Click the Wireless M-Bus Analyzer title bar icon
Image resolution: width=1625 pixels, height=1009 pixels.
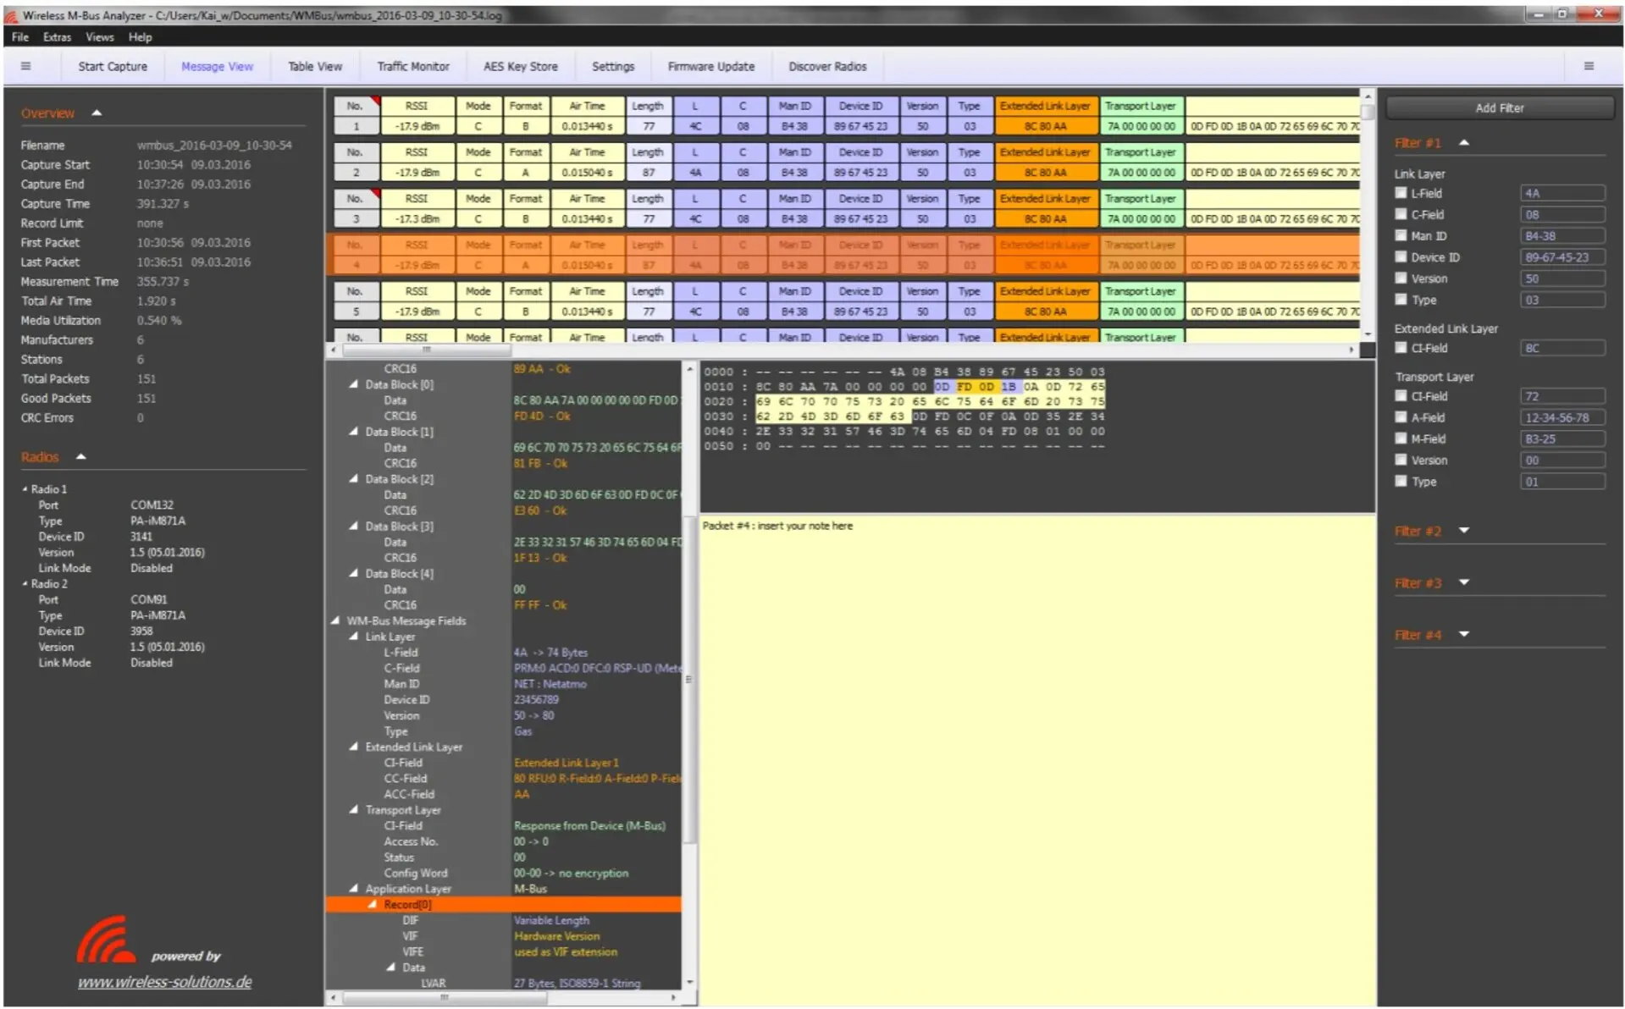(12, 15)
